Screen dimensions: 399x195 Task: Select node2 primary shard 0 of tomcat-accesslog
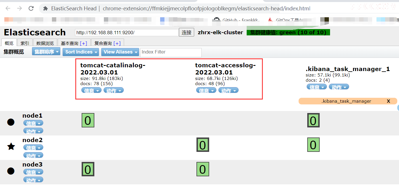pyautogui.click(x=203, y=145)
